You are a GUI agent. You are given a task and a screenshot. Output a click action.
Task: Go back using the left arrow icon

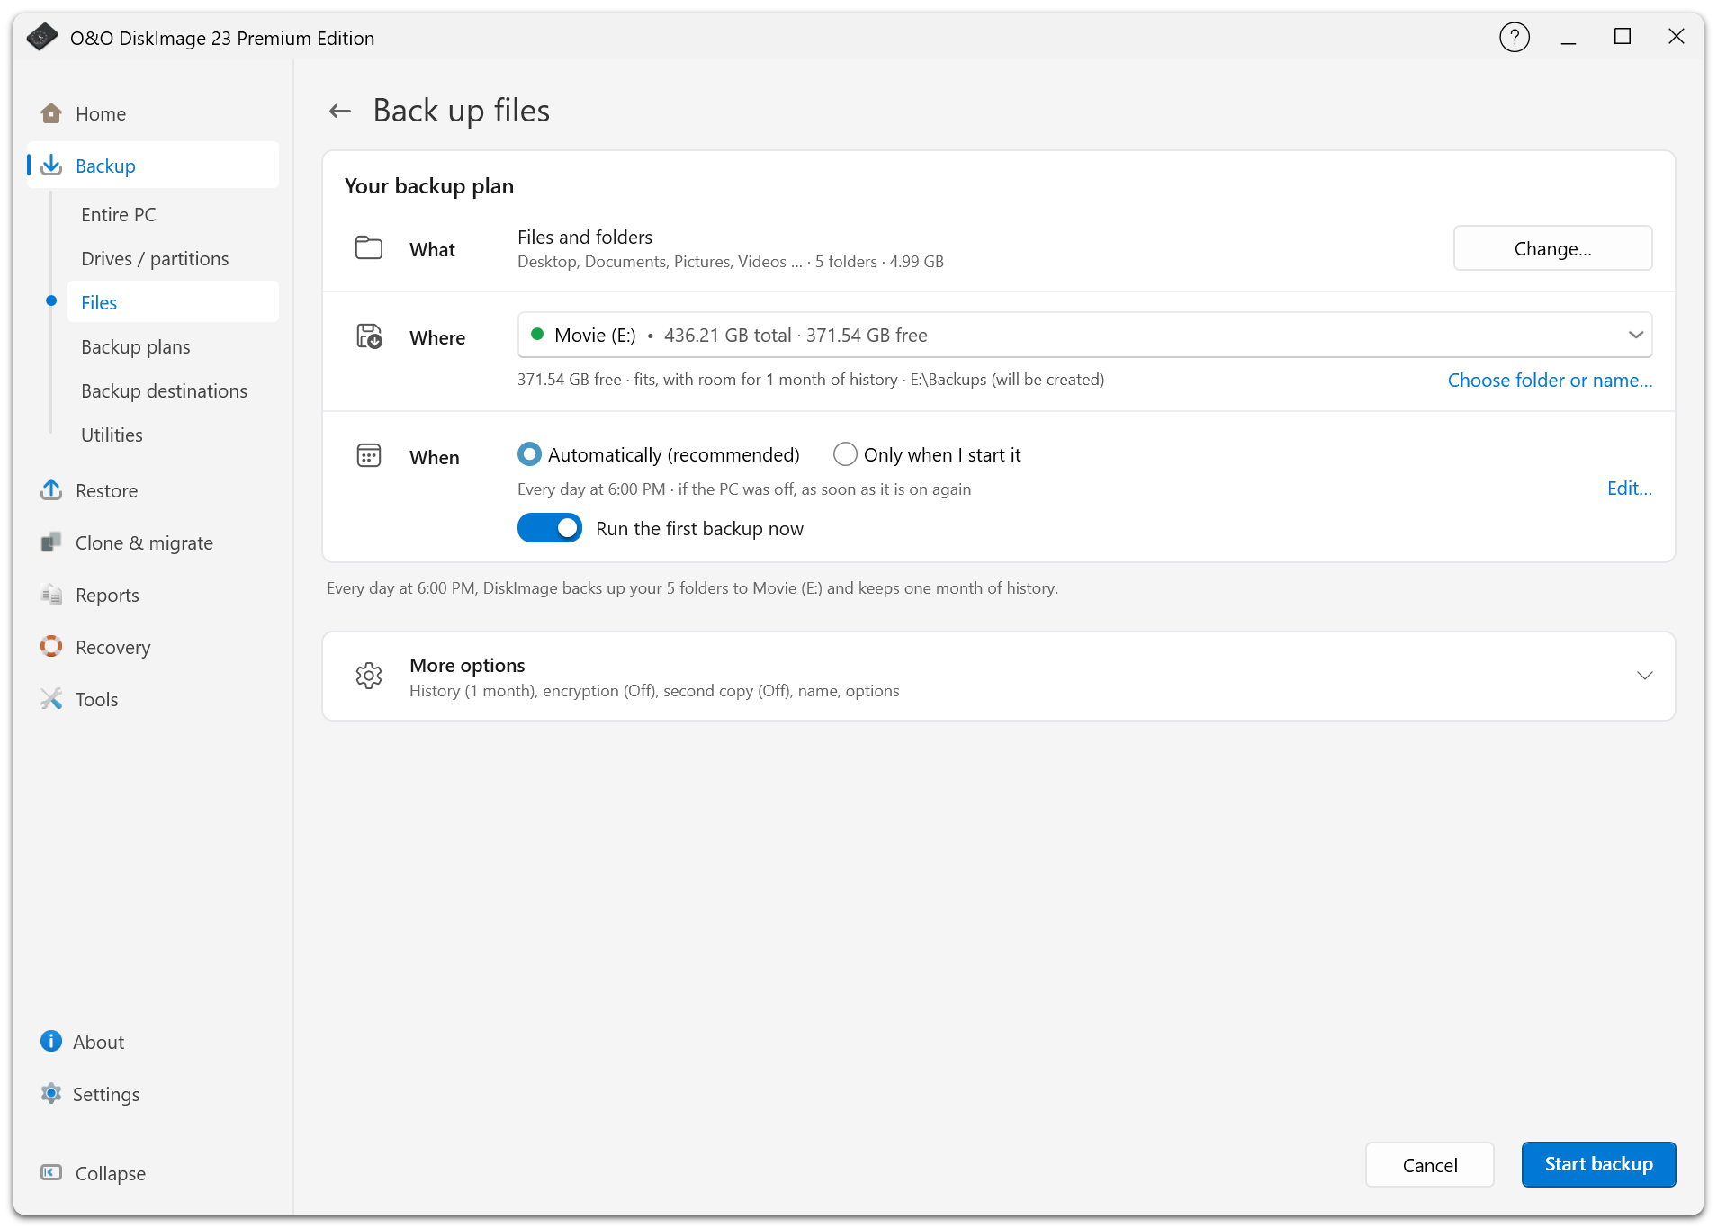(340, 112)
